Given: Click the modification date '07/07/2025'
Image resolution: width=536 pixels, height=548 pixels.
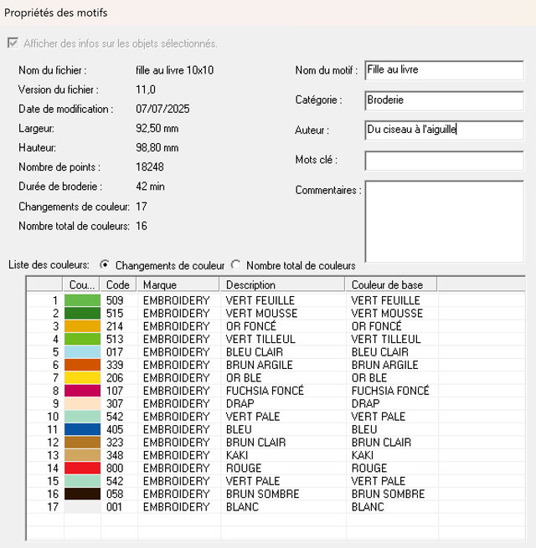Looking at the screenshot, I should pyautogui.click(x=162, y=109).
